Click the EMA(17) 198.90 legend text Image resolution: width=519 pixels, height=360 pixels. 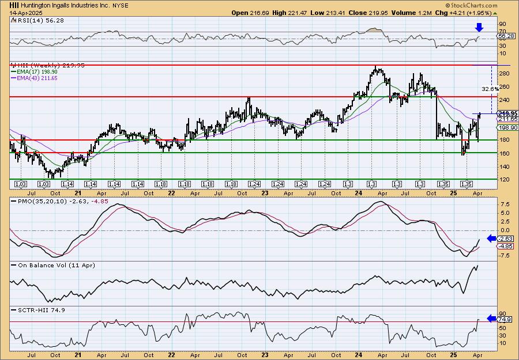(37, 72)
